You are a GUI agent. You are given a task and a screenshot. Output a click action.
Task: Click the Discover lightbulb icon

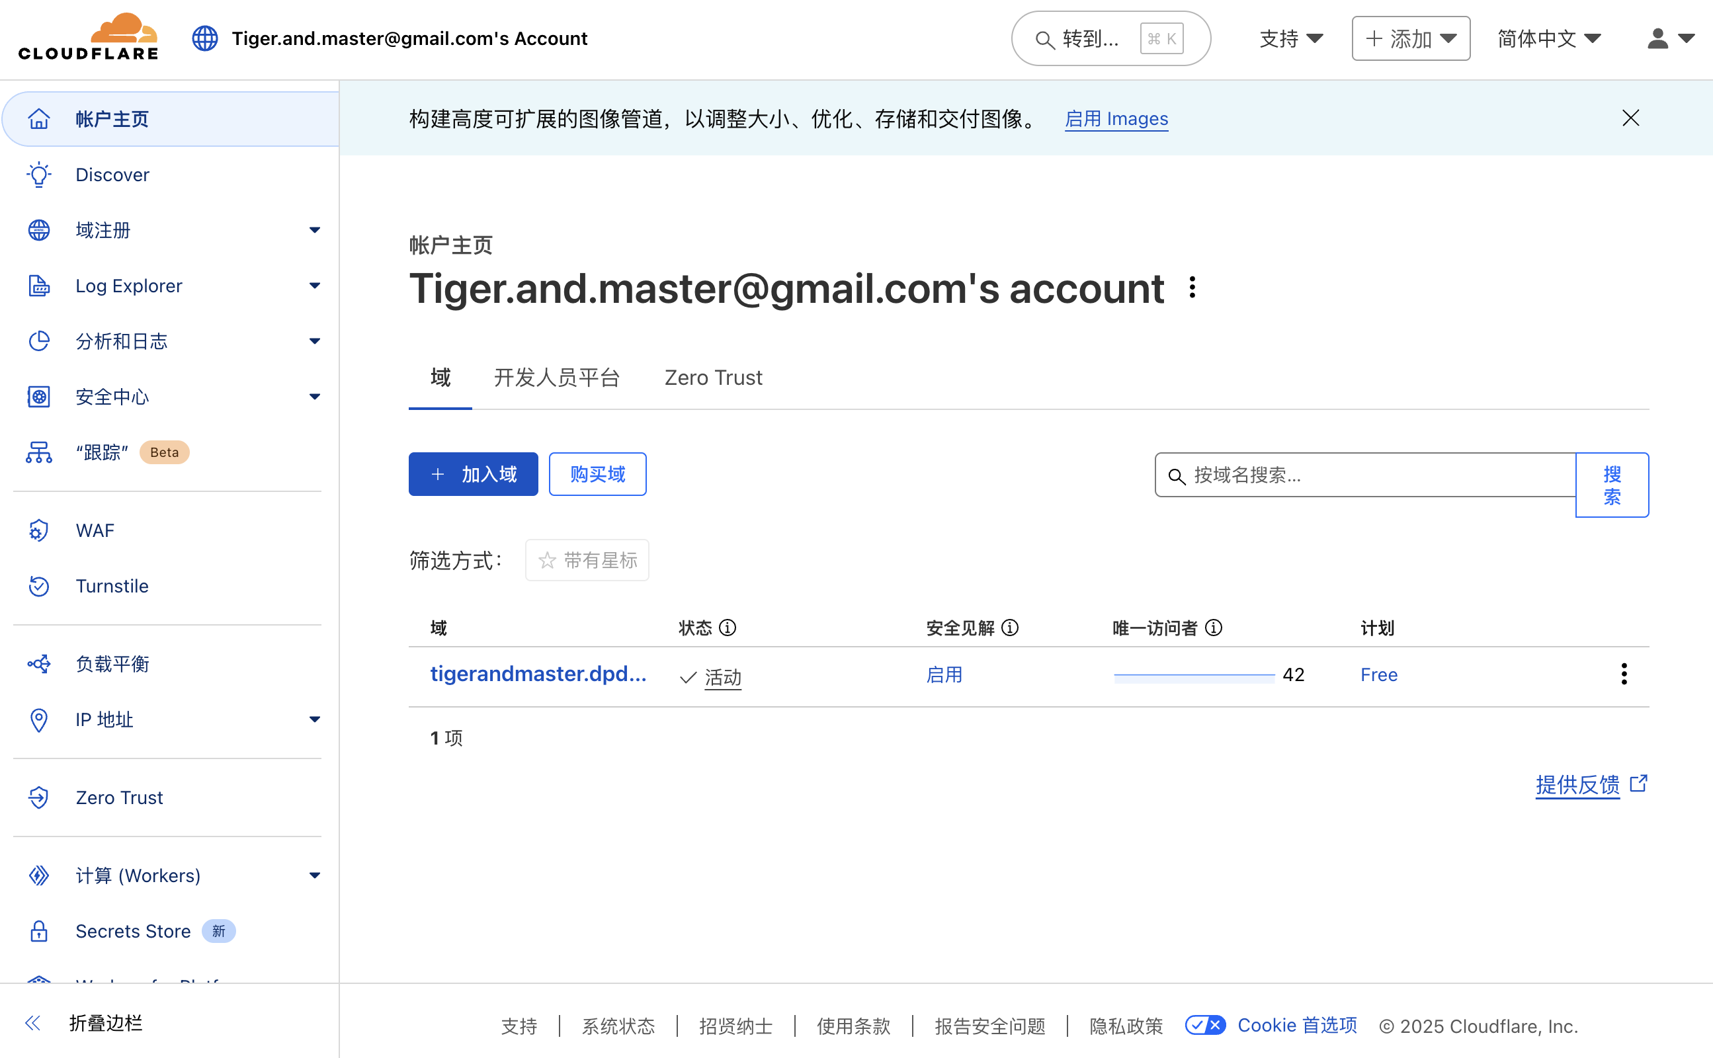39,174
